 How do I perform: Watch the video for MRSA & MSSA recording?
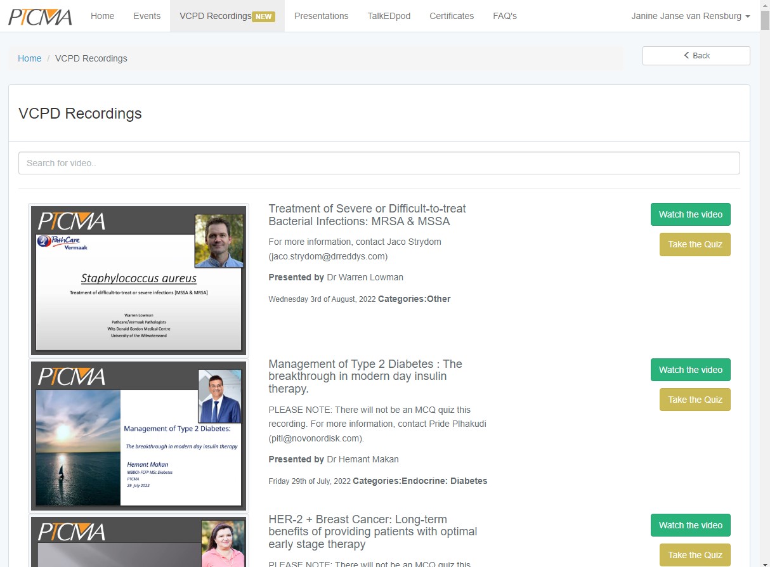(691, 214)
